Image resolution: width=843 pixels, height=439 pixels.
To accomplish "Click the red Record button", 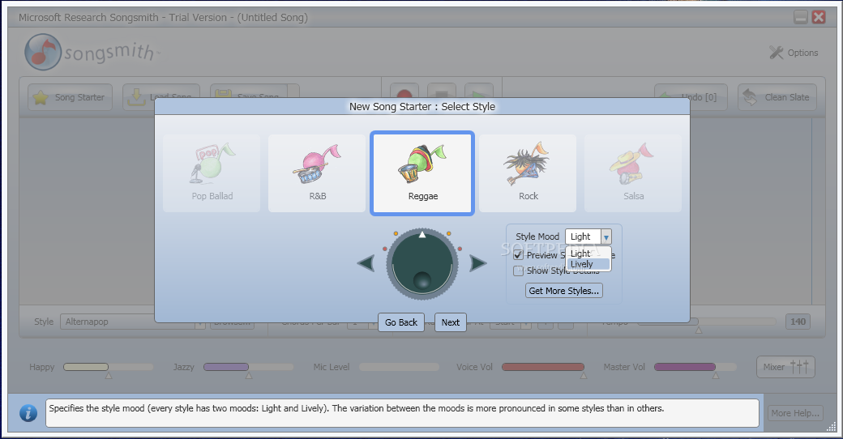I will (x=404, y=91).
